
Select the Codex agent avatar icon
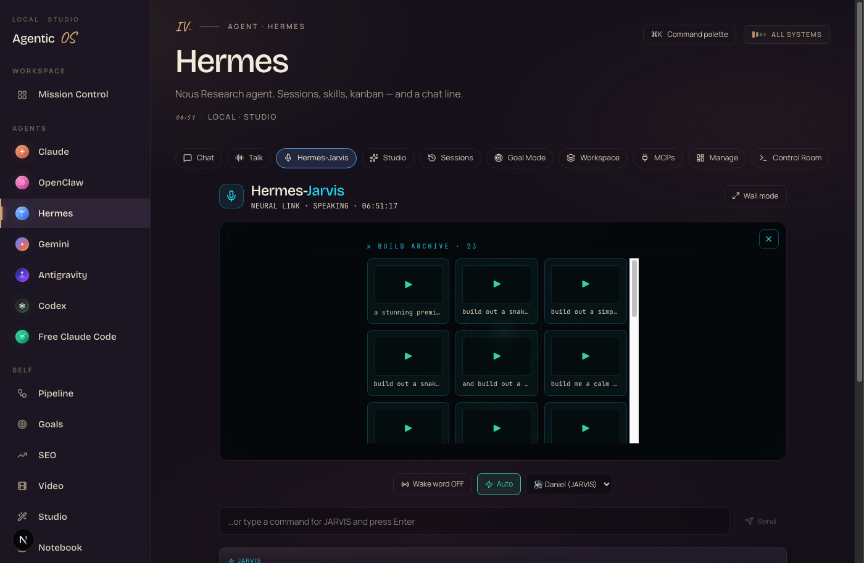(x=22, y=306)
